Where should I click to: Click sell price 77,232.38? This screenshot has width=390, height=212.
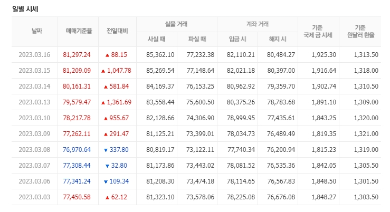point(201,55)
